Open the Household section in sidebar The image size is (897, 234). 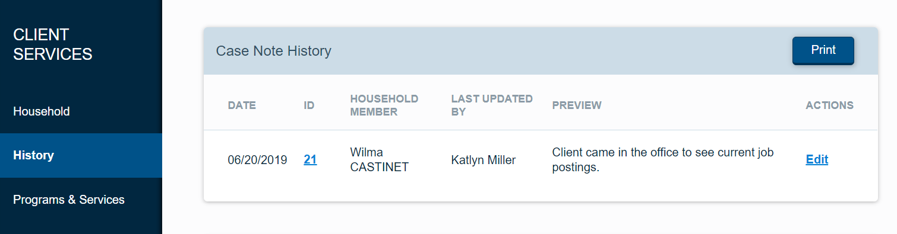click(x=81, y=111)
